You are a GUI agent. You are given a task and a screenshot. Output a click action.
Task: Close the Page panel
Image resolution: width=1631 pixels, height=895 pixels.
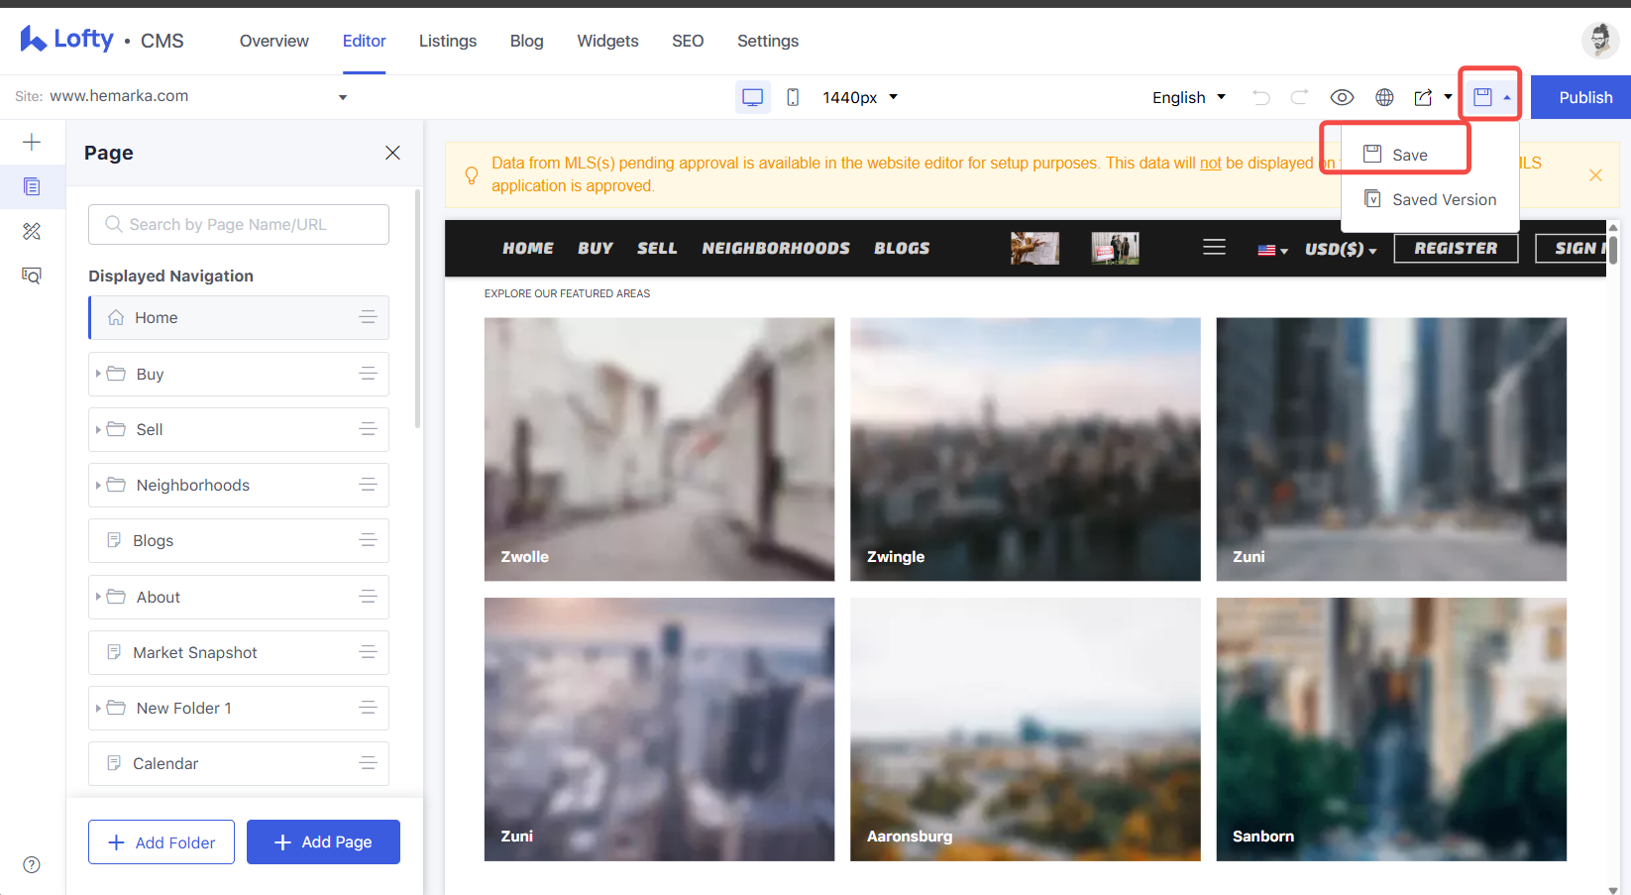pyautogui.click(x=392, y=153)
